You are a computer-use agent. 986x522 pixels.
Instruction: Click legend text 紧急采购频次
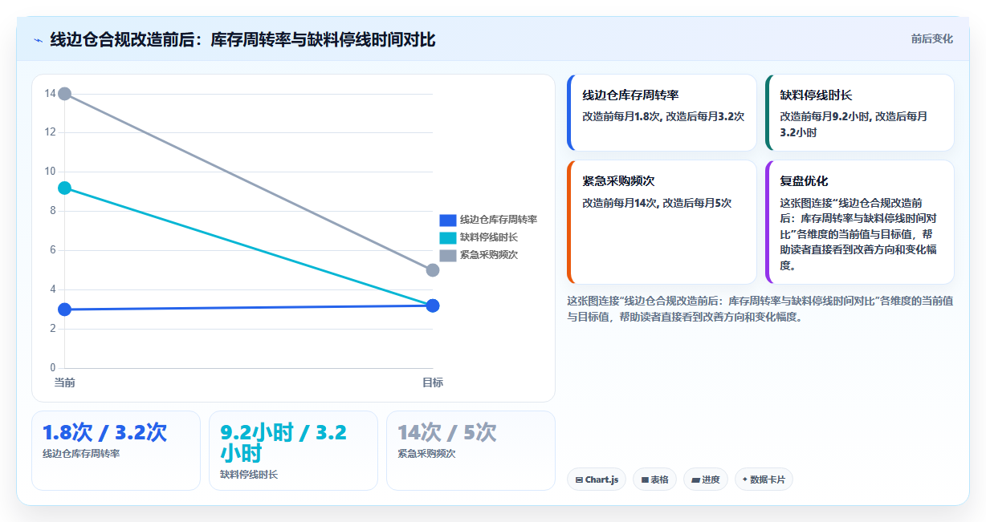[x=489, y=255]
